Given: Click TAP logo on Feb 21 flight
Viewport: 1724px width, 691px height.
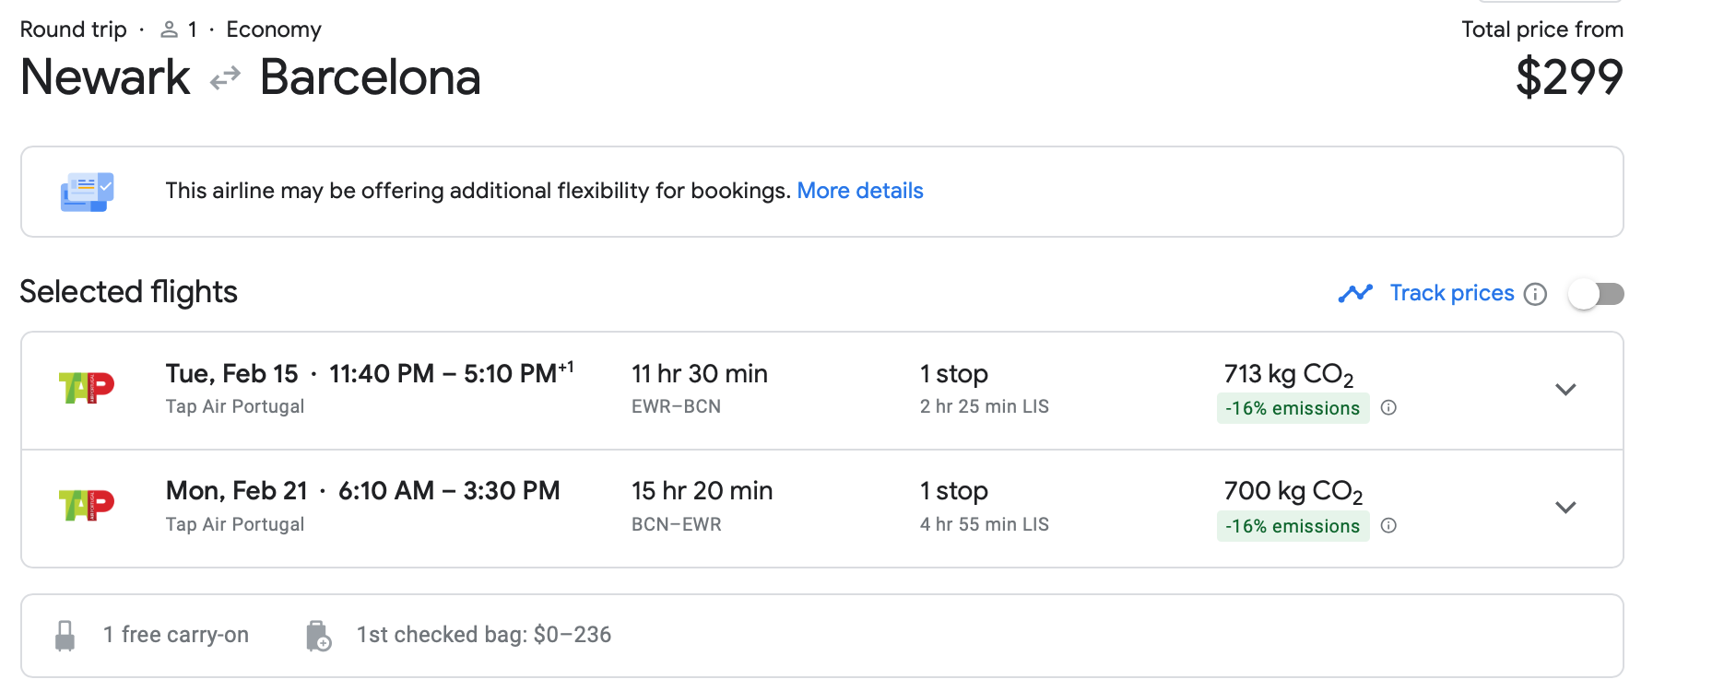Looking at the screenshot, I should (x=87, y=506).
